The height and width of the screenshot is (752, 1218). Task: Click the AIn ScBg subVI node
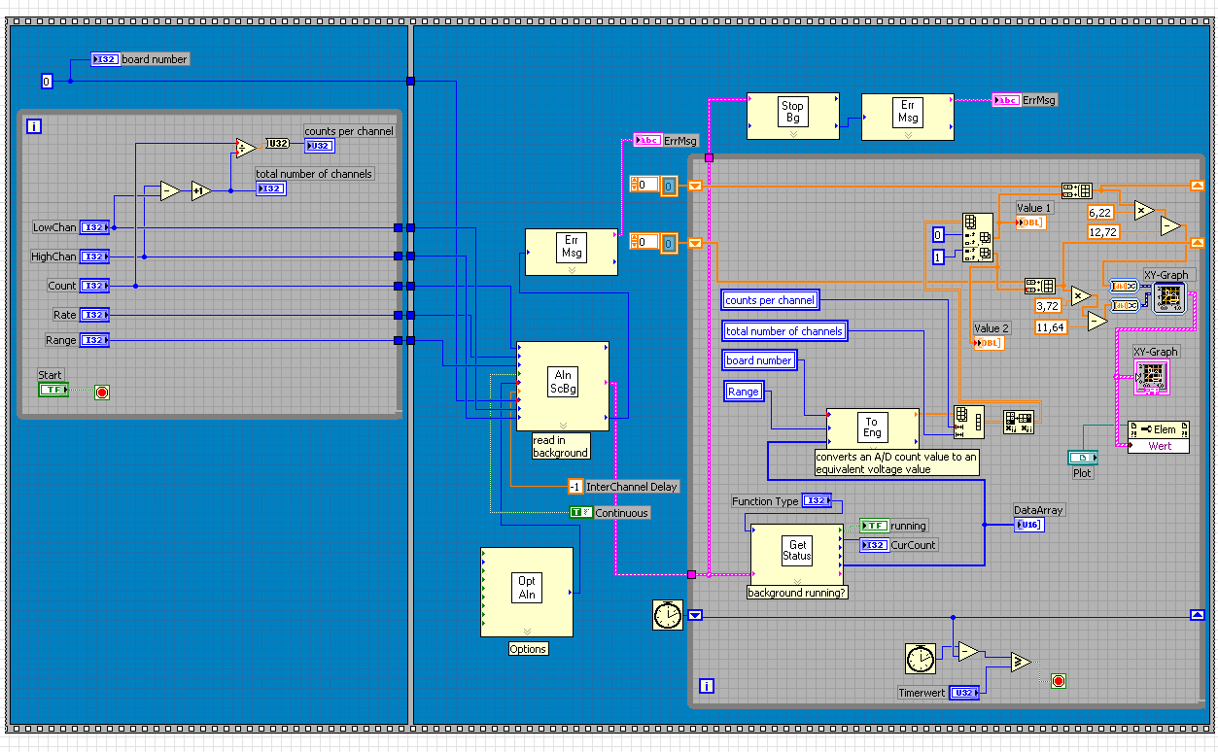(563, 386)
